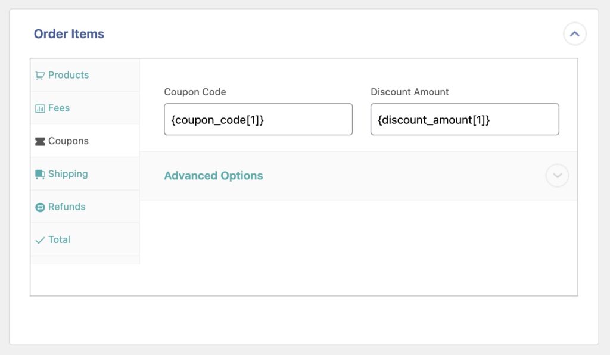
Task: Click the Shipping truck icon
Action: [40, 174]
